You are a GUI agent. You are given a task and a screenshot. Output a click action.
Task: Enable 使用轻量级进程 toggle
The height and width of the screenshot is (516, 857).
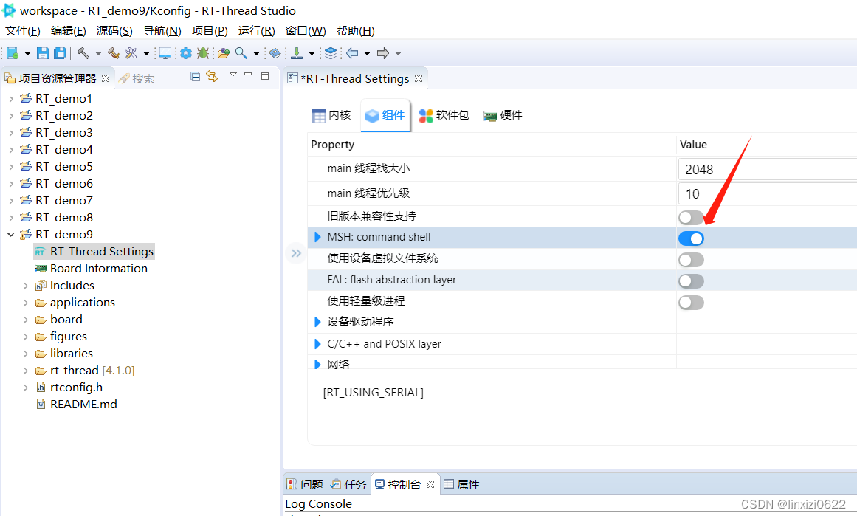click(691, 302)
